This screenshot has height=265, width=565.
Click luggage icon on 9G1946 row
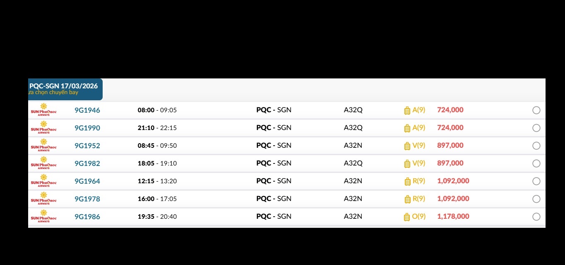(407, 111)
